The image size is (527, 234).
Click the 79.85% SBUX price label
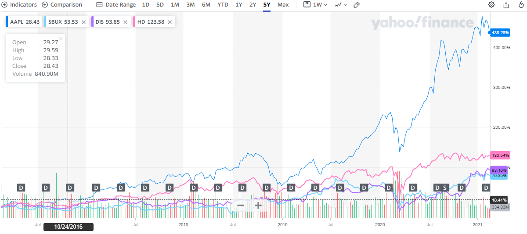point(500,176)
